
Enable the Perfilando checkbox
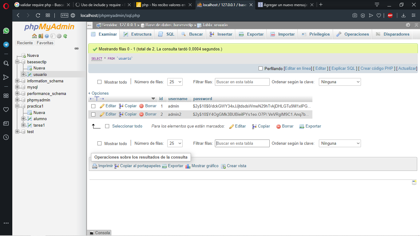pyautogui.click(x=261, y=69)
